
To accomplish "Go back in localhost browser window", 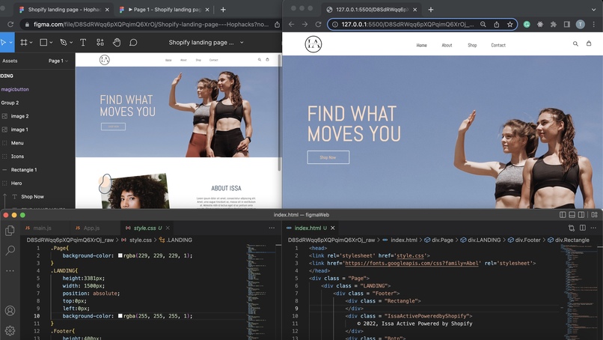I will coord(292,24).
